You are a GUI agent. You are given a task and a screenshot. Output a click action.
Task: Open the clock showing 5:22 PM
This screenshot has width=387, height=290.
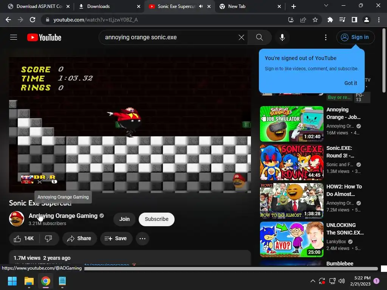coord(360,281)
